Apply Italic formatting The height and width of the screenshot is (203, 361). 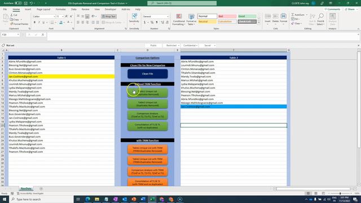39,23
